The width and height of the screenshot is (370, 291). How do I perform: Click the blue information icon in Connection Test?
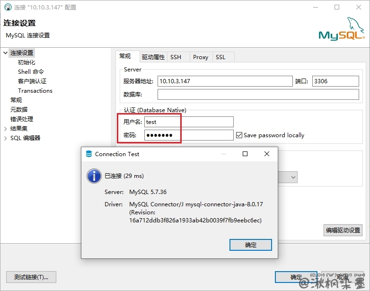click(94, 176)
